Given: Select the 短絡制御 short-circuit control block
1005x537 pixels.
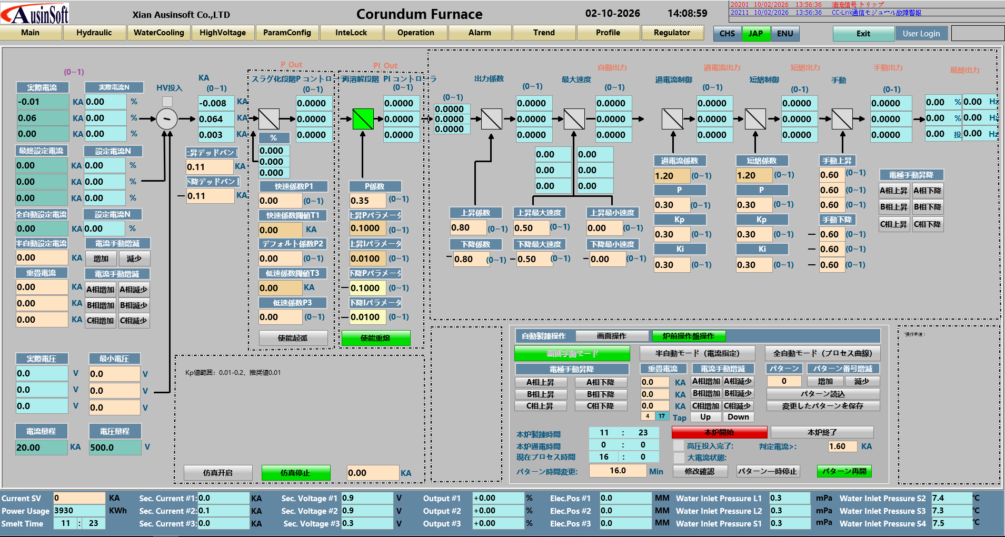Looking at the screenshot, I should click(755, 119).
